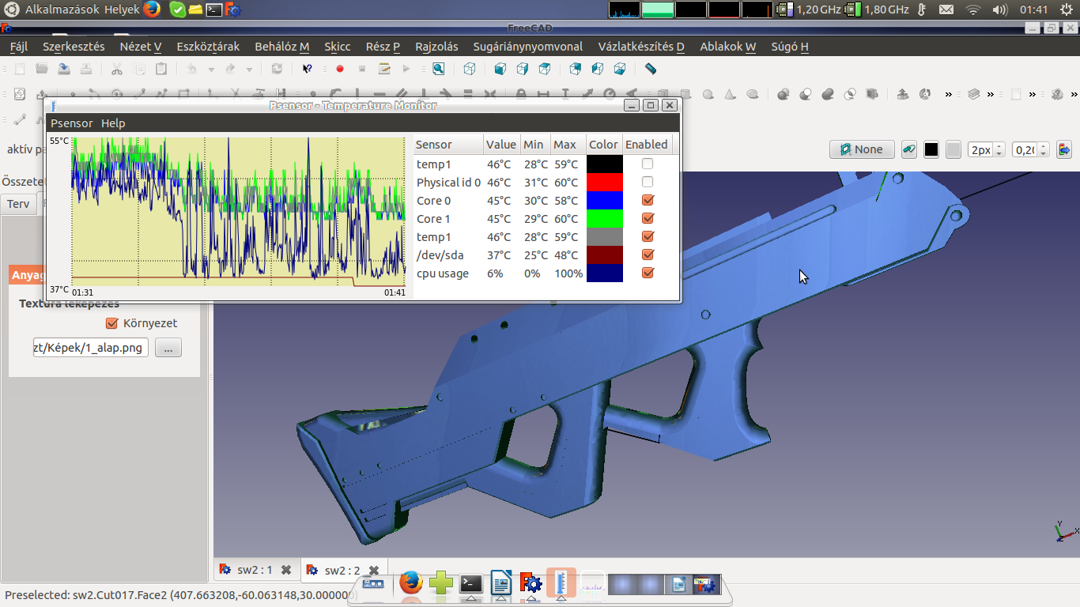Click the Measure distance ruler icon
The image size is (1080, 607).
(x=651, y=69)
